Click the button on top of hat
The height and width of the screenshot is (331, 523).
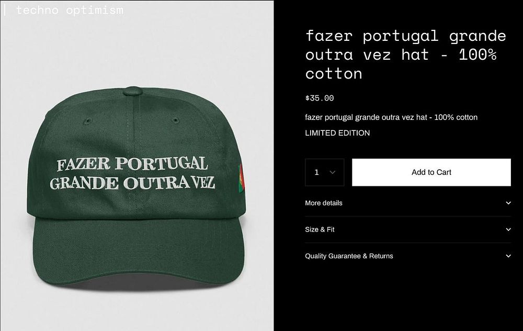133,91
